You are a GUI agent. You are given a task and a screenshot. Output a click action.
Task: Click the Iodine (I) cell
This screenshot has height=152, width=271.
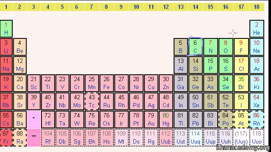pyautogui.click(x=241, y=101)
